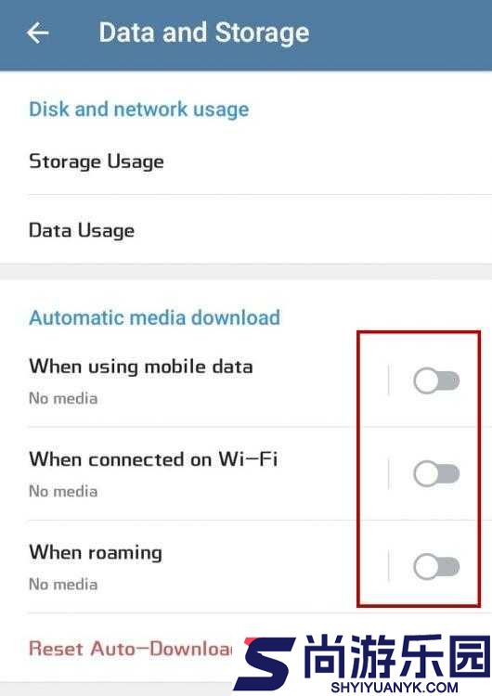
Task: Click the Chinese watermark characters
Action: (397, 655)
